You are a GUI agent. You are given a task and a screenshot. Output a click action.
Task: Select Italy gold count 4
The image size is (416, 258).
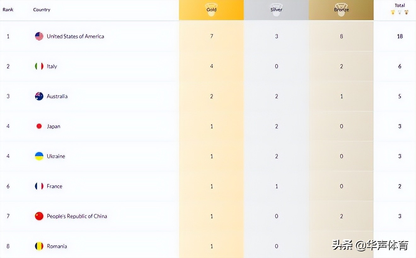(211, 66)
